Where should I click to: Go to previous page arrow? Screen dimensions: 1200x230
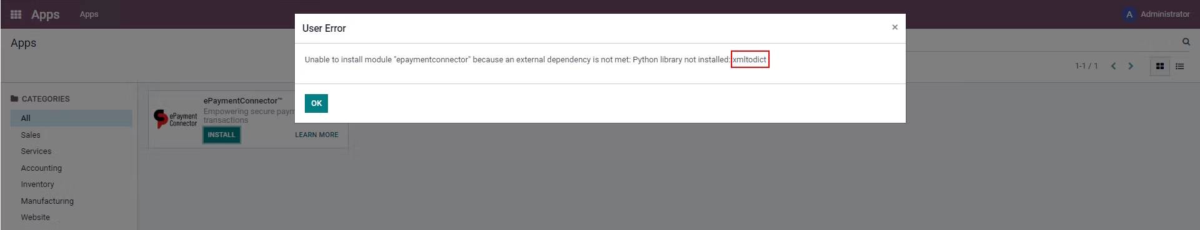click(x=1113, y=66)
